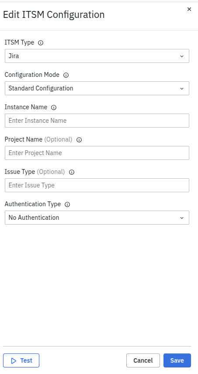Select the Enter Issue Type text box
The image size is (198, 374).
point(97,185)
